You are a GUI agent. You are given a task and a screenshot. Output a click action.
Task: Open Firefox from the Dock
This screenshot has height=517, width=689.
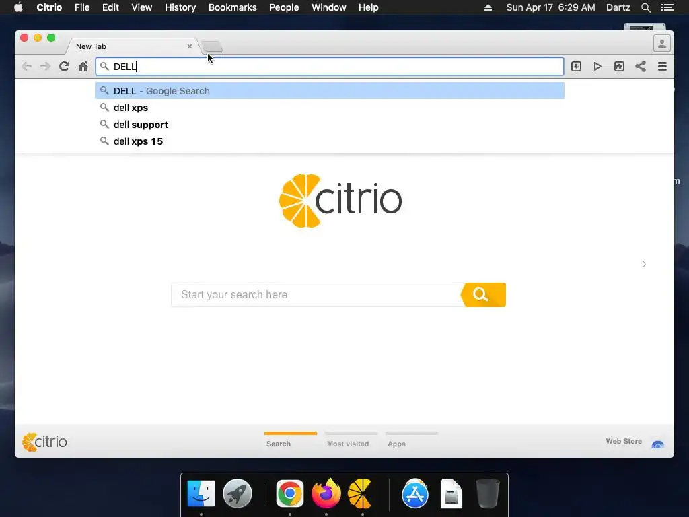pyautogui.click(x=326, y=493)
